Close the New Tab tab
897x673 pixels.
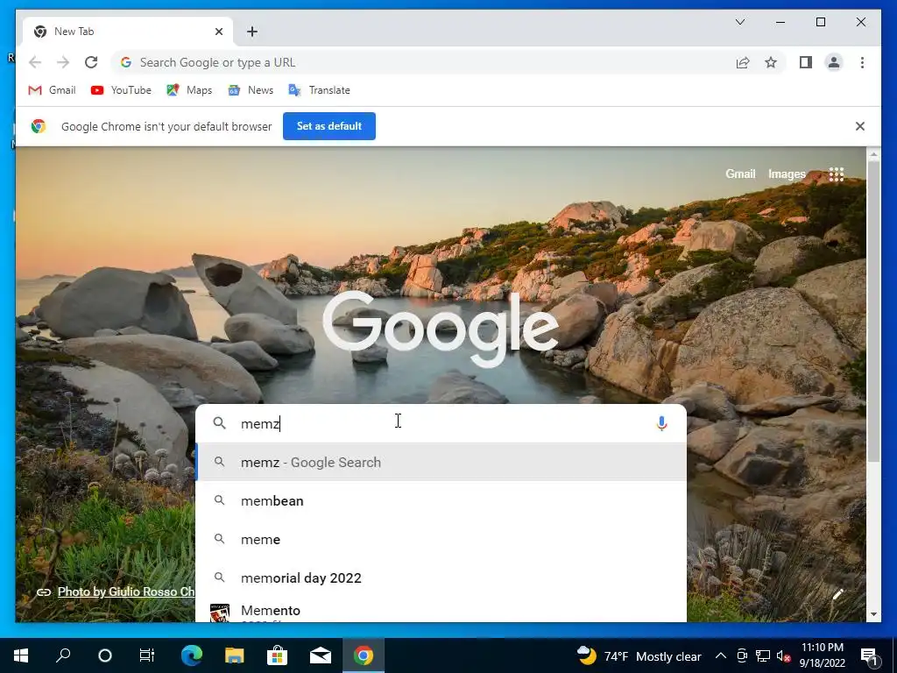pos(218,32)
